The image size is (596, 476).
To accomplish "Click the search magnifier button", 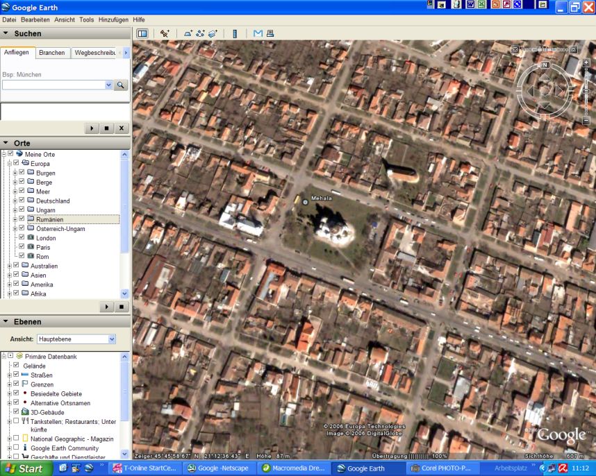I will (120, 85).
